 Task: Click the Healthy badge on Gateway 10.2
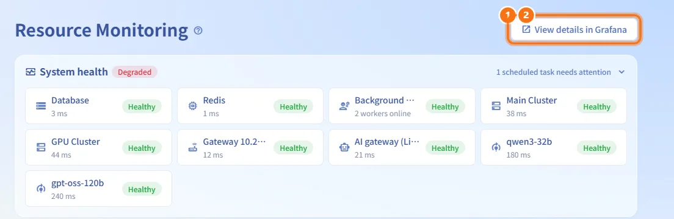tap(294, 148)
